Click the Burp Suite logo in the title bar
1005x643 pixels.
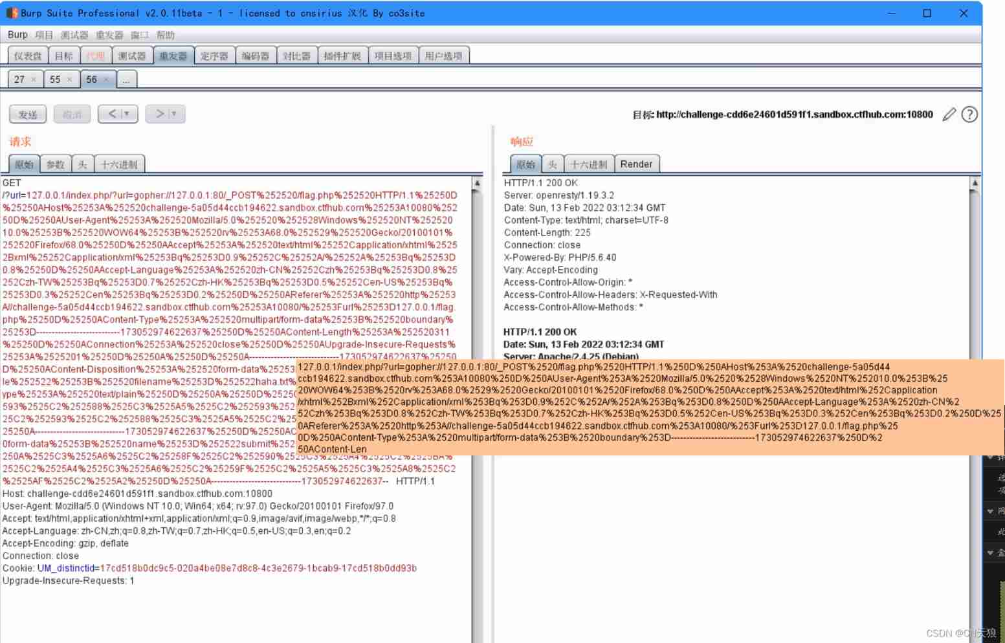pyautogui.click(x=12, y=13)
